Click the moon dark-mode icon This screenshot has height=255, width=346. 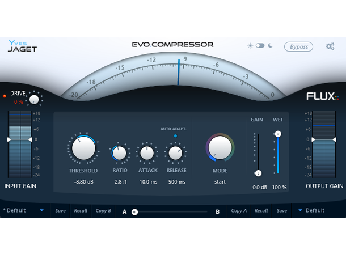pyautogui.click(x=270, y=45)
